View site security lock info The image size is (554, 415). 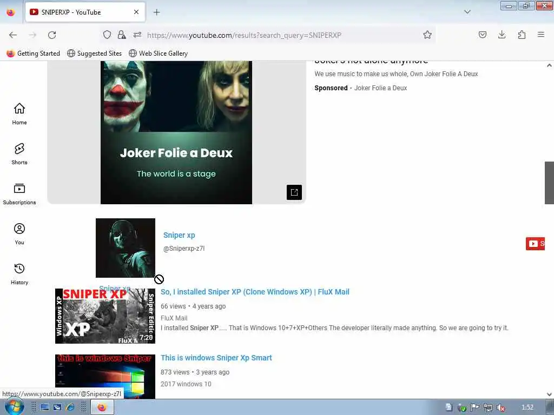tap(122, 35)
